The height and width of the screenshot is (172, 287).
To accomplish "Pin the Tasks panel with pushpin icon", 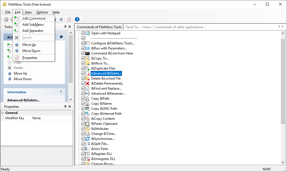I will [65, 27].
